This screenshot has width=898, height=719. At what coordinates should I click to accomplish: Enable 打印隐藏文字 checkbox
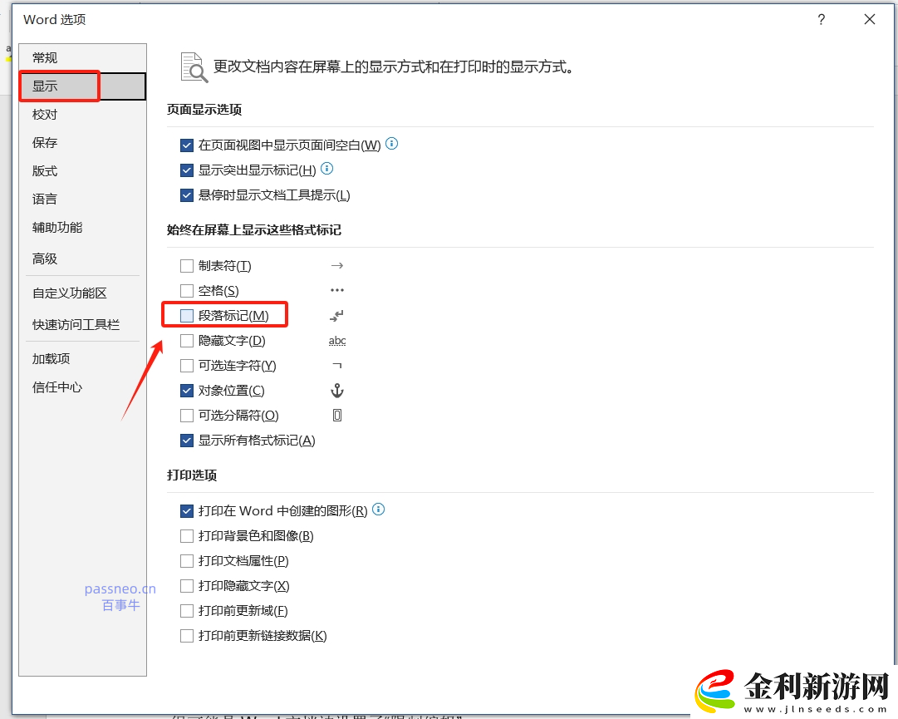187,586
